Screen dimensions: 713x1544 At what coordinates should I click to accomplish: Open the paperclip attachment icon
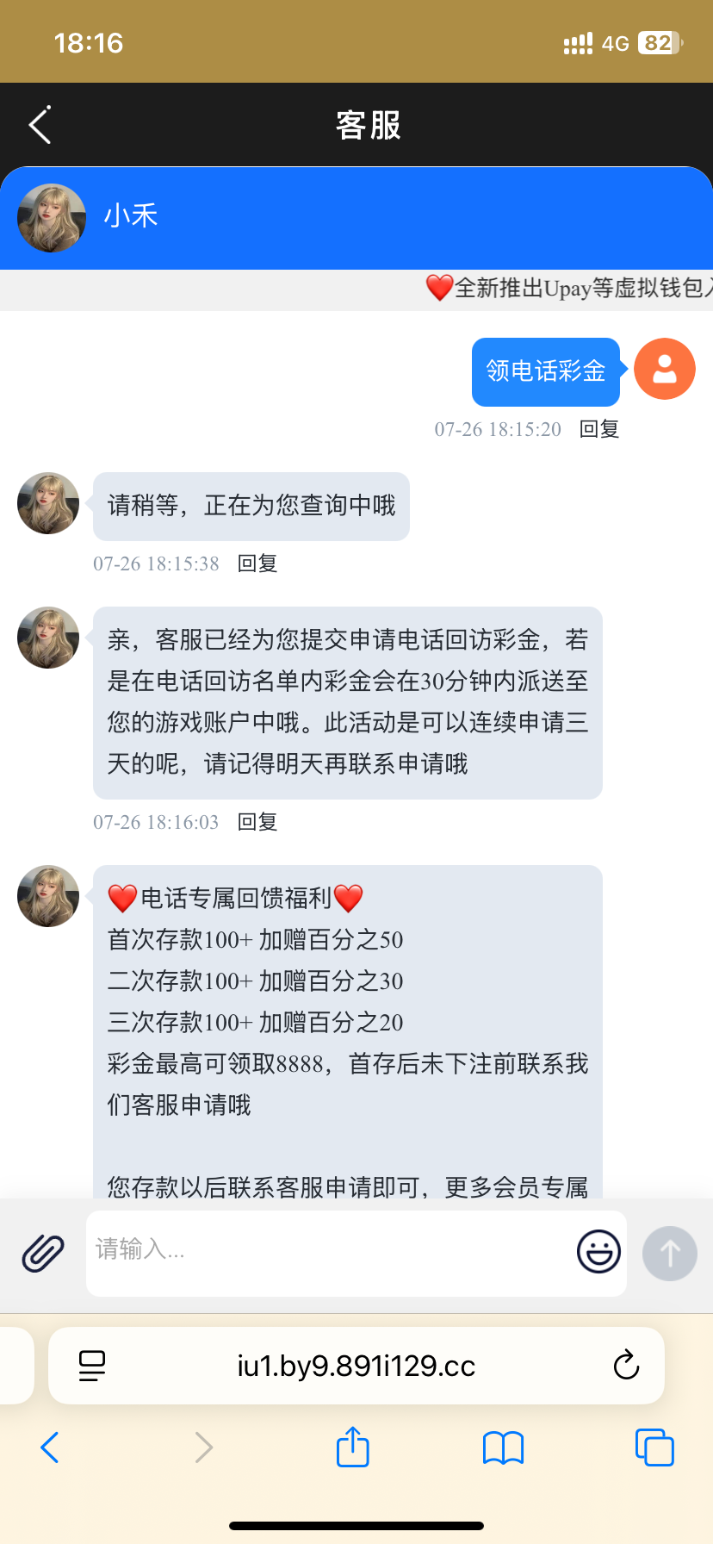point(43,1253)
